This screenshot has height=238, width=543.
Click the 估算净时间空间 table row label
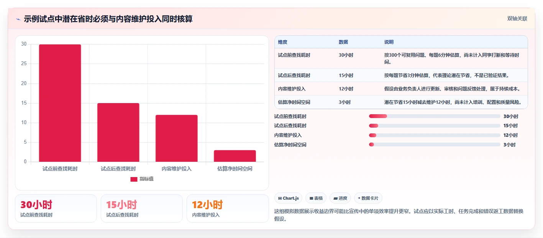[294, 102]
